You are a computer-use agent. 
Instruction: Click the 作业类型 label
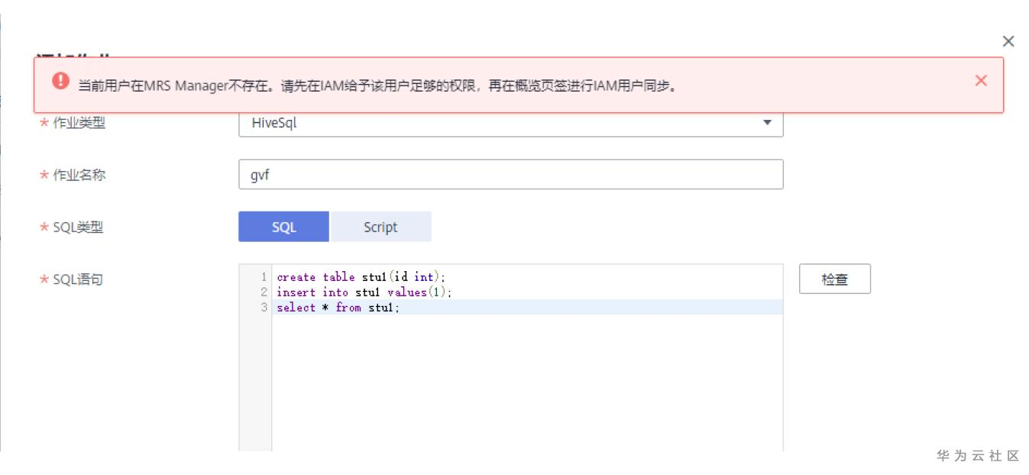click(79, 122)
